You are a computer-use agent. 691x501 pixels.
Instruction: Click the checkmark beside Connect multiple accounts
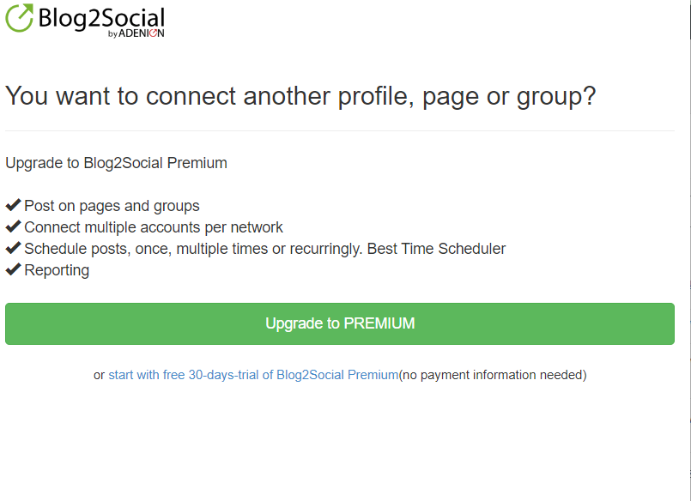13,226
